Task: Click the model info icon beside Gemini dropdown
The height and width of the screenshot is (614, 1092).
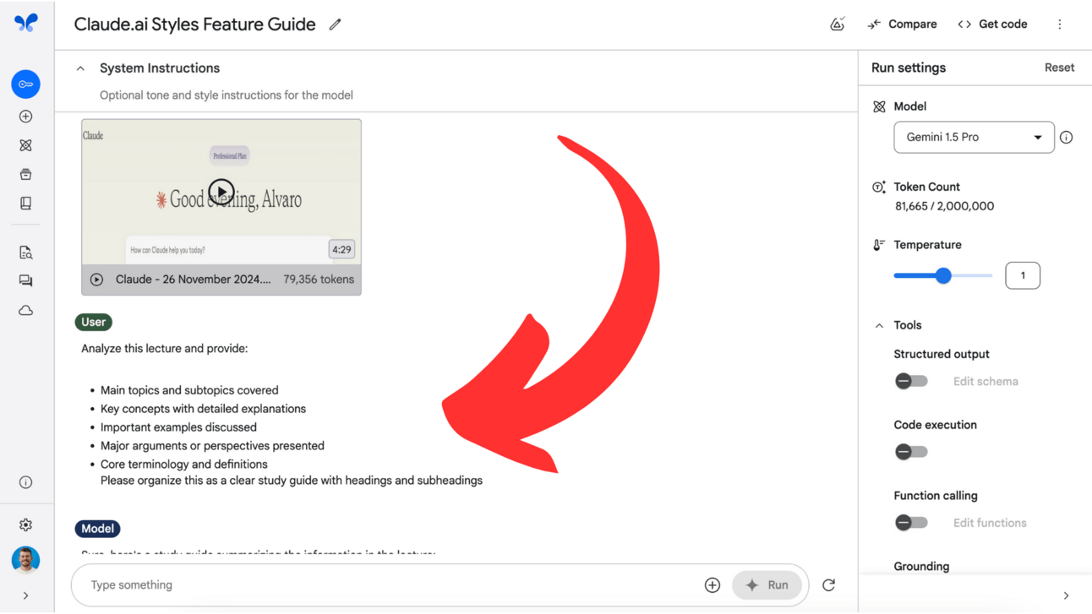Action: click(1067, 138)
